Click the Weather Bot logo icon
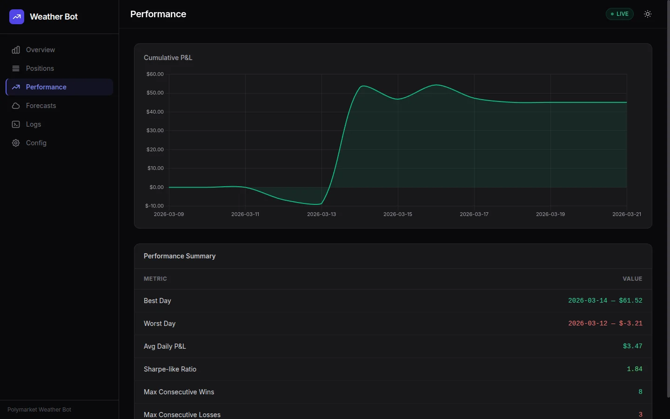This screenshot has width=670, height=419. 17,17
